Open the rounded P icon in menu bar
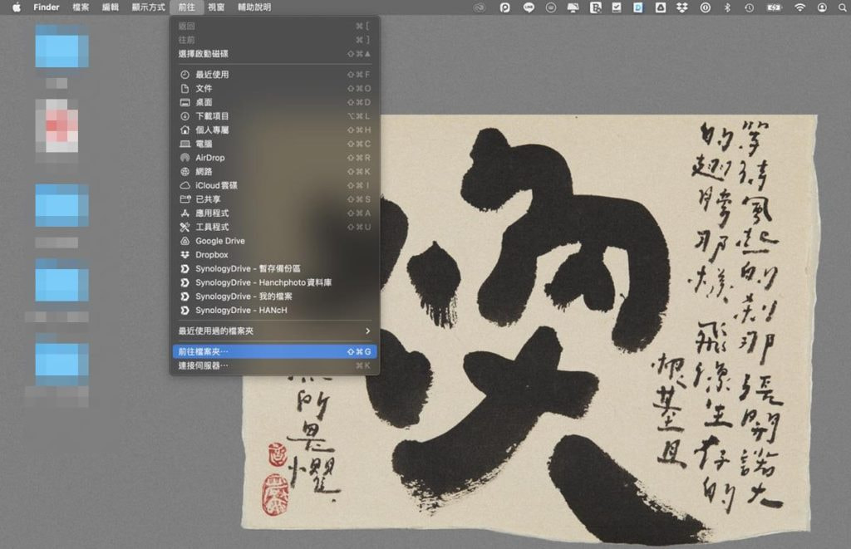851x549 pixels. (x=504, y=7)
